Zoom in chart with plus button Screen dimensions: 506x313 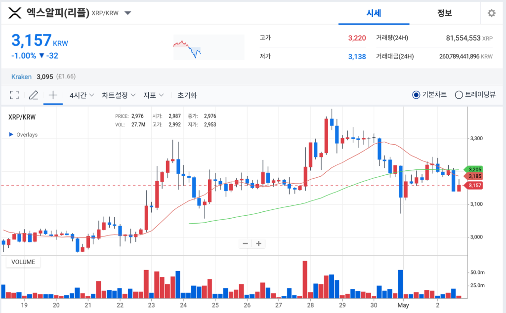[x=258, y=243]
